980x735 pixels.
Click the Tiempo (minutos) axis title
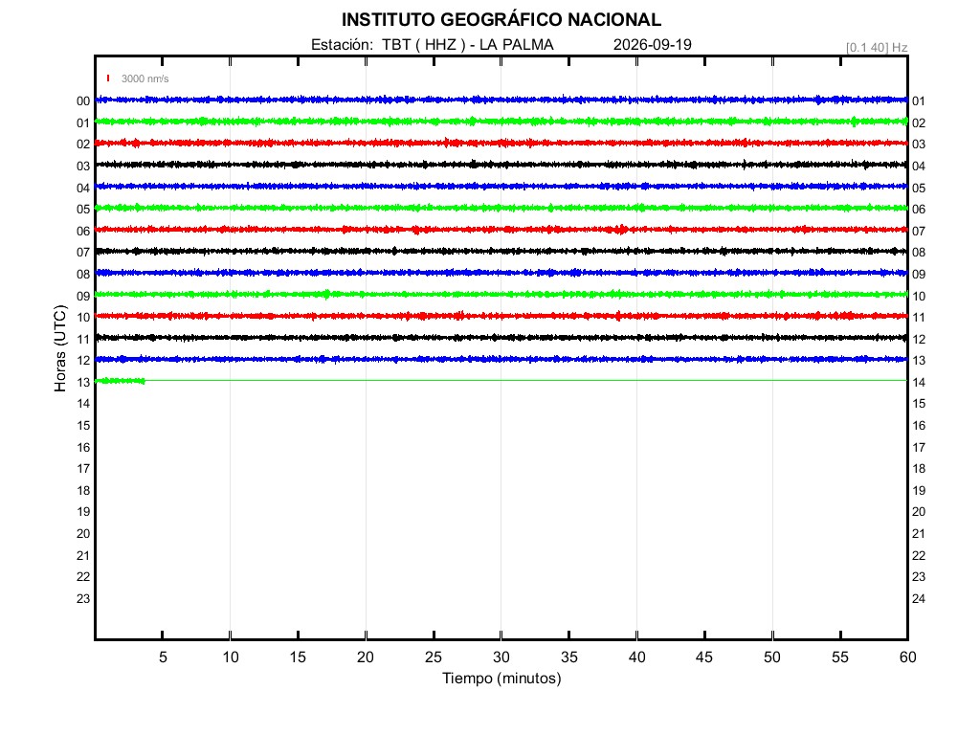[501, 679]
